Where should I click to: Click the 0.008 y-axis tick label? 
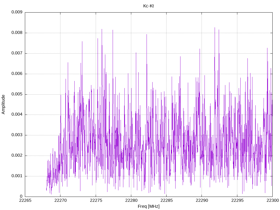coord(17,33)
